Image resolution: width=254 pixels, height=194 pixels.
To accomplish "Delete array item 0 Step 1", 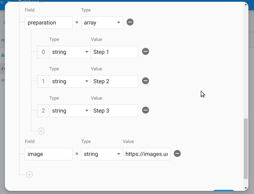I will [x=146, y=52].
